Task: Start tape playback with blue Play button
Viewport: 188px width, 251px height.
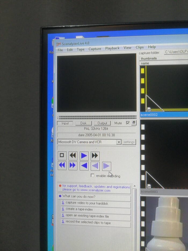Action: [84, 156]
